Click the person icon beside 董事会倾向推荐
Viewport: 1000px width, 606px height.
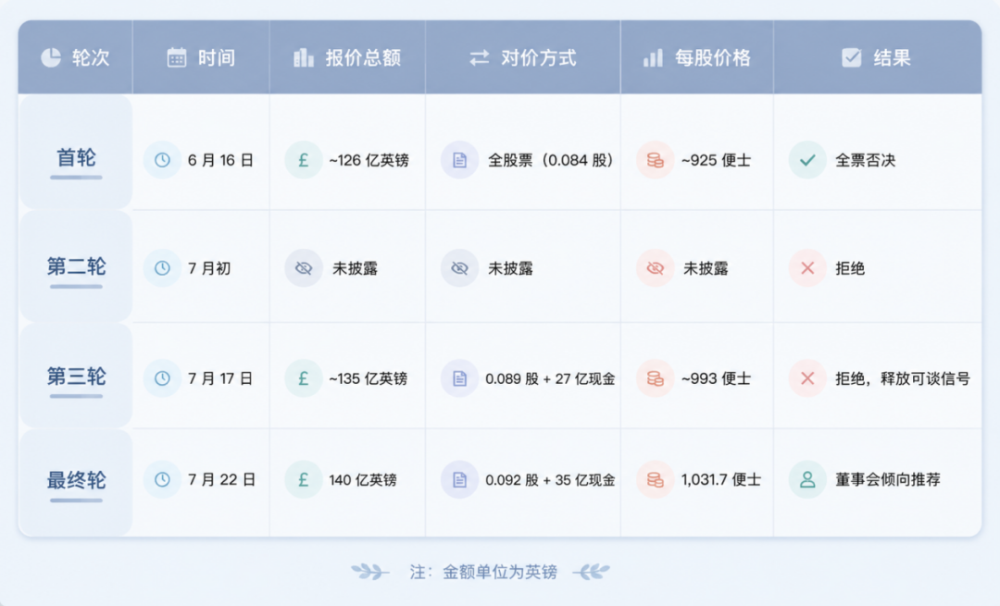[807, 479]
